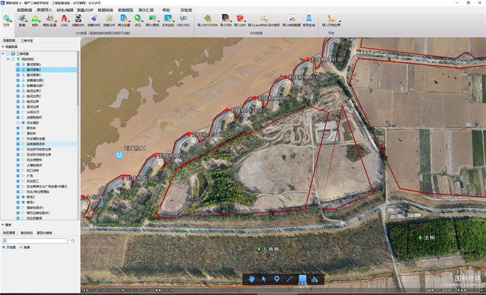Viewport: 486px width, 295px height.
Task: Click the 导入FBX icon
Action: pos(225,19)
